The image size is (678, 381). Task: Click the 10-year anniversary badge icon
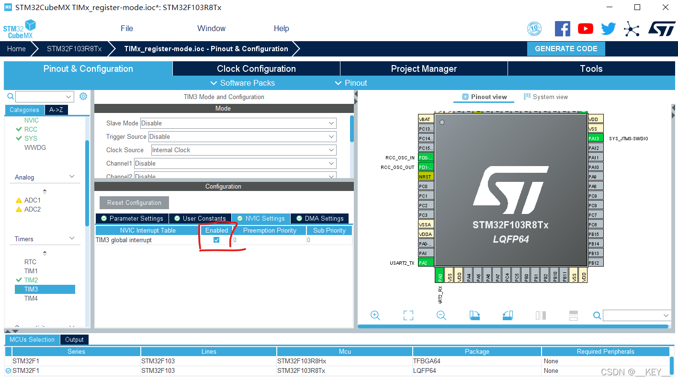pyautogui.click(x=534, y=29)
